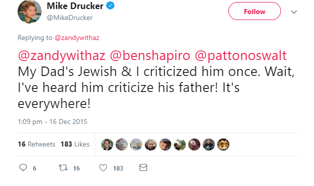Click the blue verified badge

click(110, 6)
